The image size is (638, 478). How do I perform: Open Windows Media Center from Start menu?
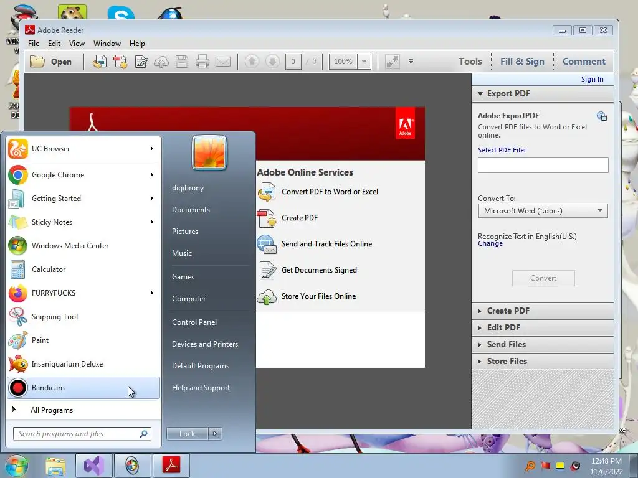(x=83, y=246)
